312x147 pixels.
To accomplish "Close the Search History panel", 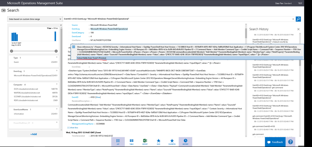I will pos(298,29).
